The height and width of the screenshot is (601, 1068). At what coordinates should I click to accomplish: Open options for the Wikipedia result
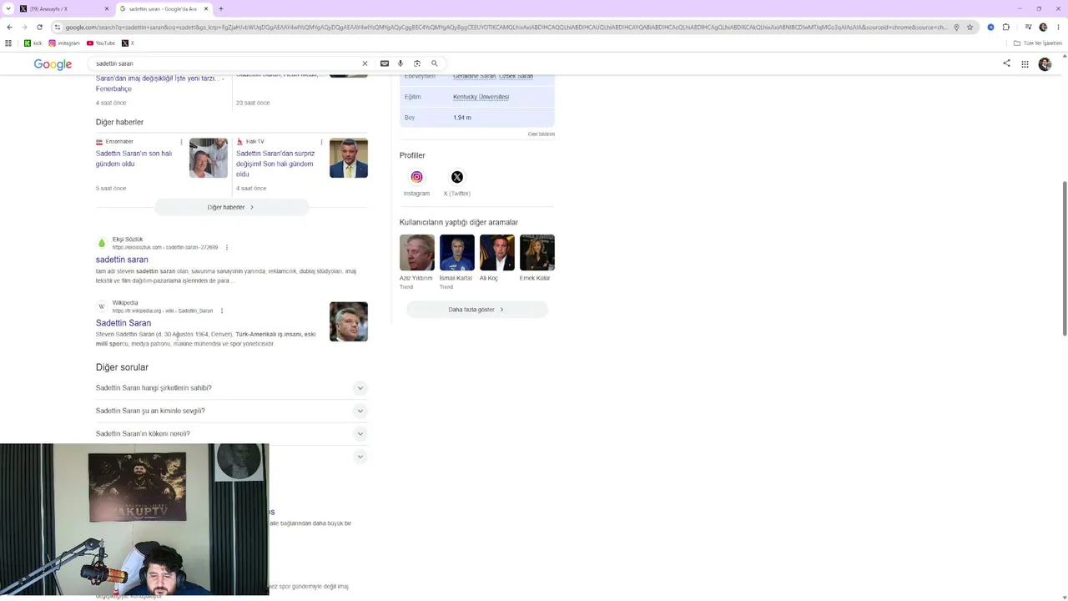[221, 311]
